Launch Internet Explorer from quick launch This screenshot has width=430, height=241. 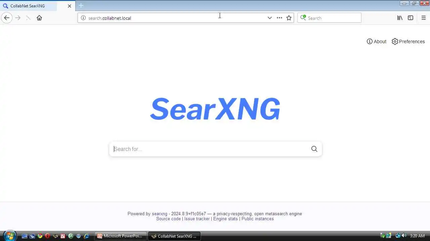coord(86,236)
